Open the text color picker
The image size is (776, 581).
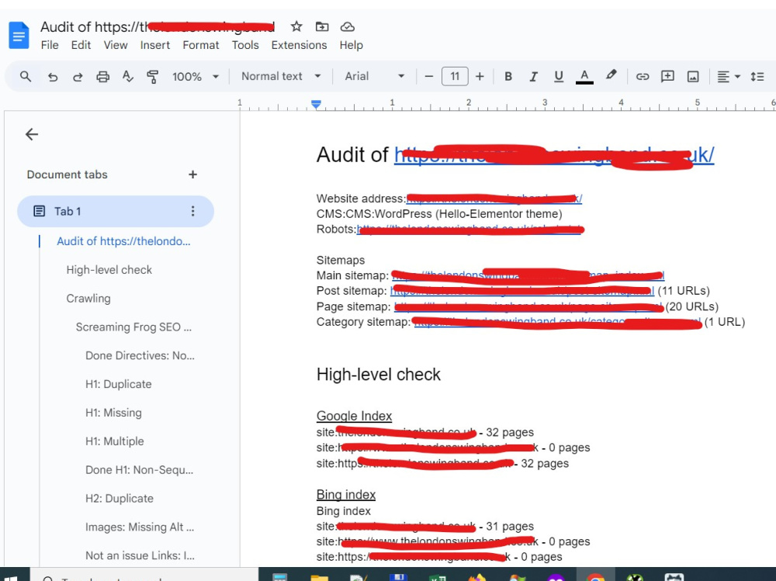pyautogui.click(x=584, y=77)
